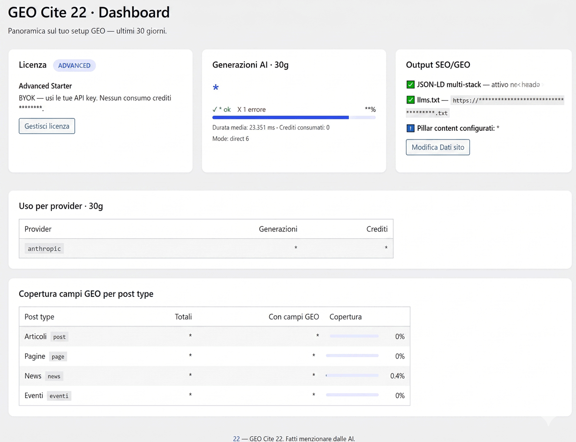
Task: Click the green checkmark next to JSON-LD multi-stack
Action: click(x=410, y=85)
